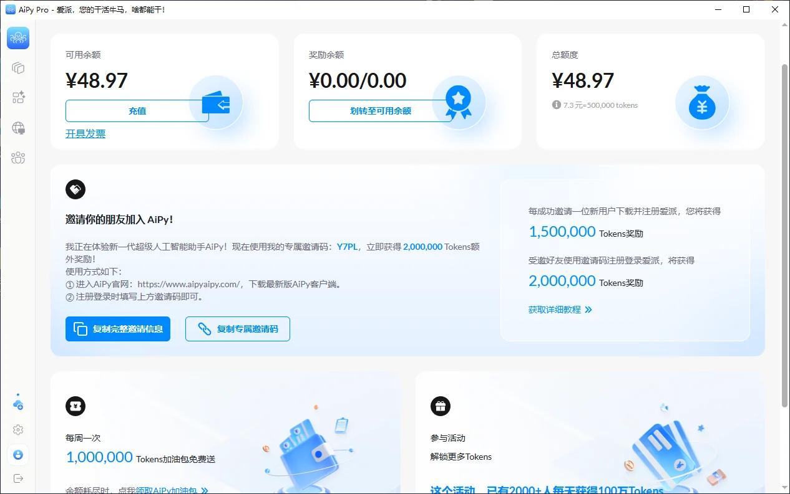Open the widgets with sparkles sidebar icon
Image resolution: width=790 pixels, height=494 pixels.
click(18, 98)
